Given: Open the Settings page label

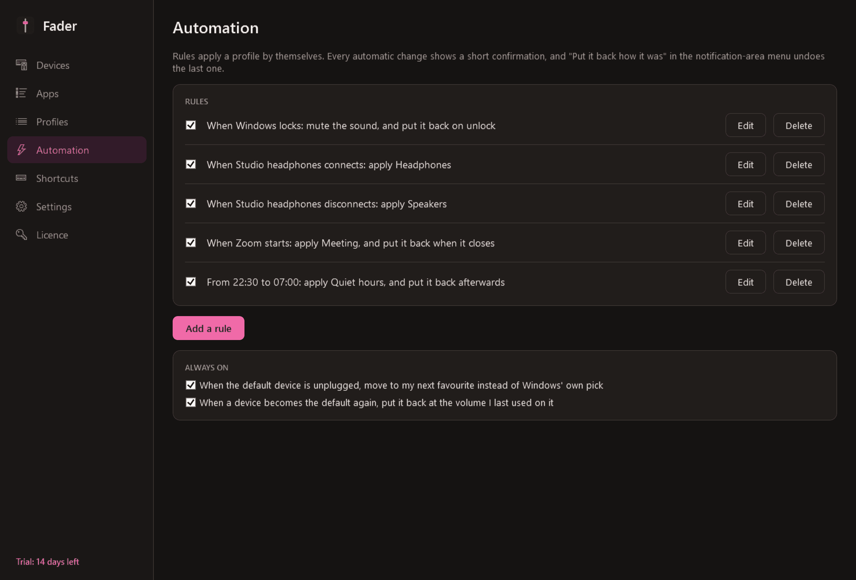Looking at the screenshot, I should 54,207.
